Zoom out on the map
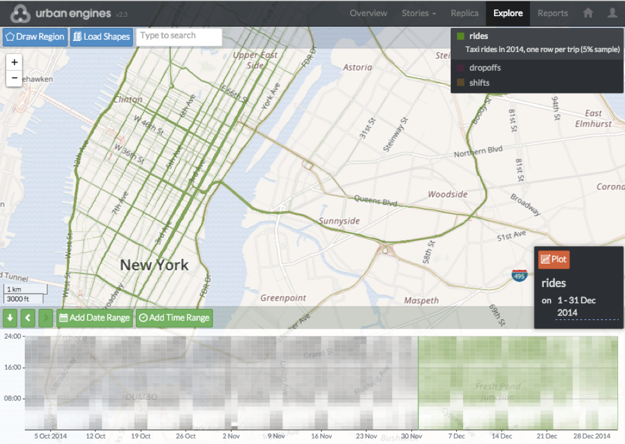 coord(14,78)
